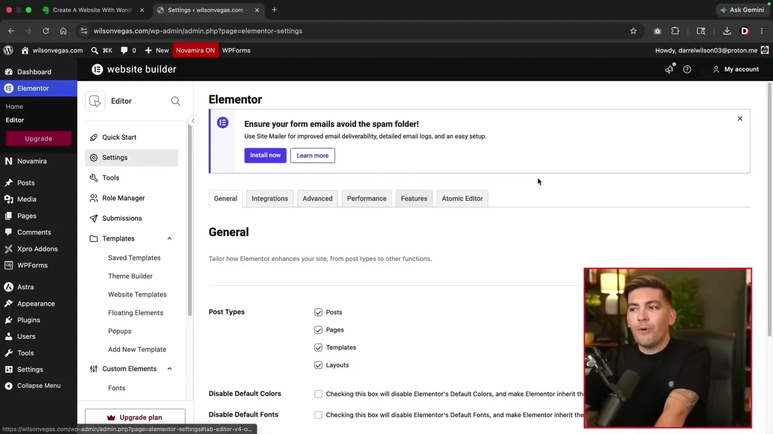Switch to the Advanced tab
773x434 pixels.
point(318,198)
